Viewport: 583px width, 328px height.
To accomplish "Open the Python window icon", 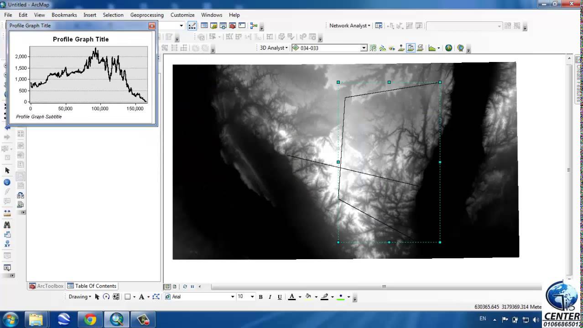I will tap(242, 26).
